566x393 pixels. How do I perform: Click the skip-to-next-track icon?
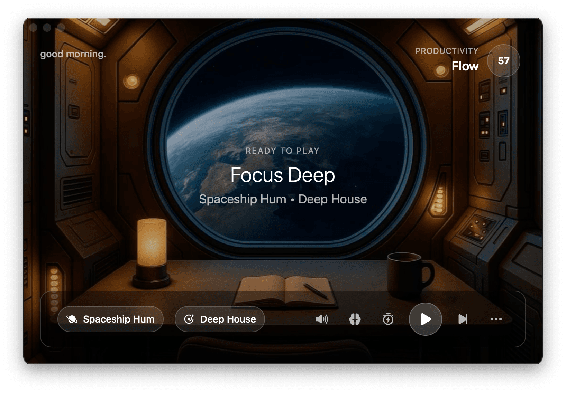pos(463,319)
